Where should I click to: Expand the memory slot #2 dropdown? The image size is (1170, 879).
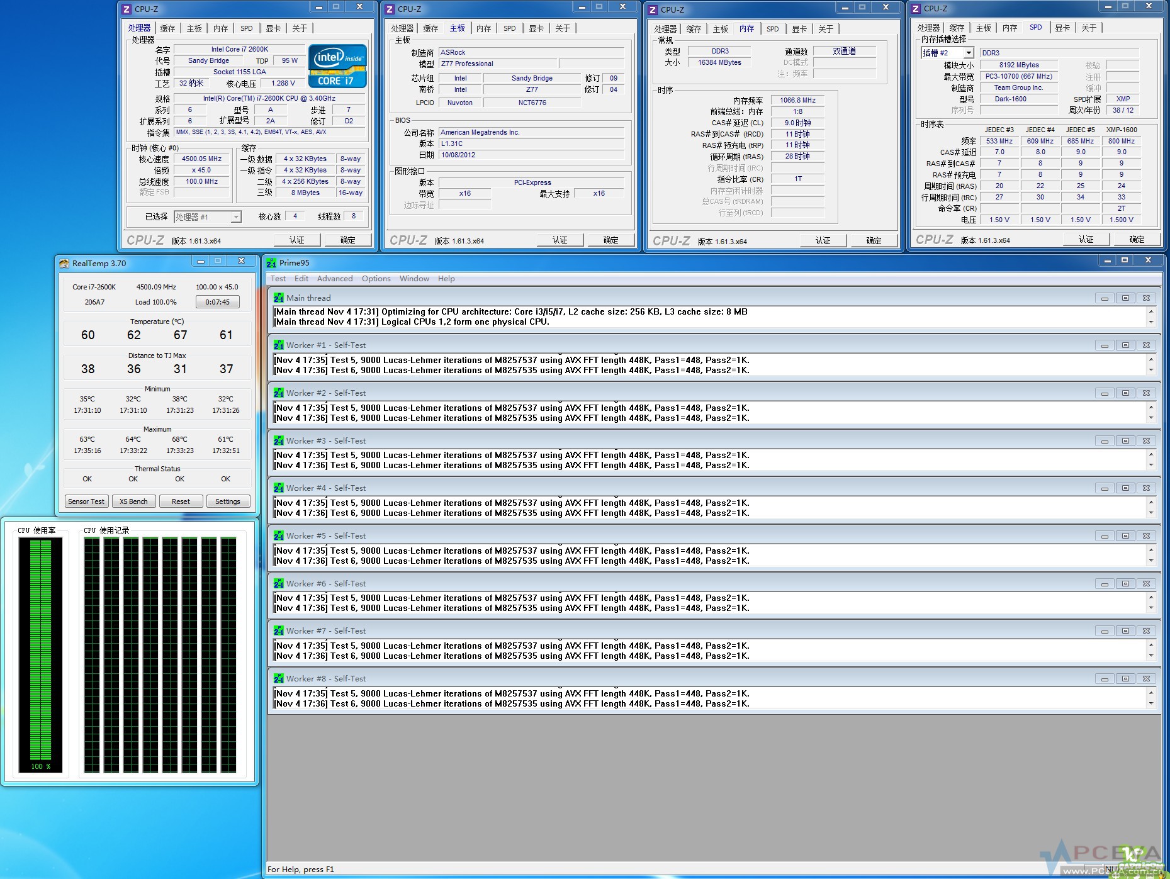[969, 53]
